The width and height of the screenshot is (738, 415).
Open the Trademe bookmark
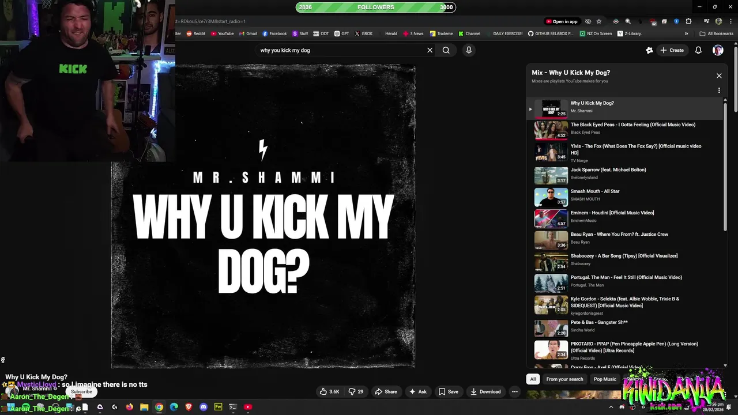441,33
